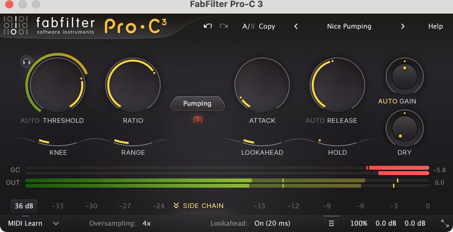Expand the Side Chain section
The height and width of the screenshot is (232, 453).
pos(199,206)
